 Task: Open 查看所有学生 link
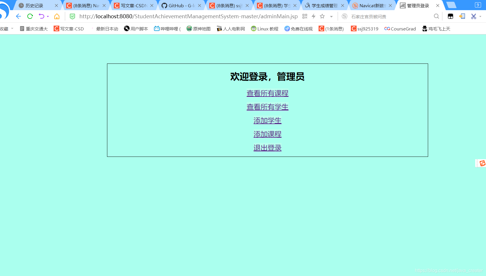click(268, 107)
